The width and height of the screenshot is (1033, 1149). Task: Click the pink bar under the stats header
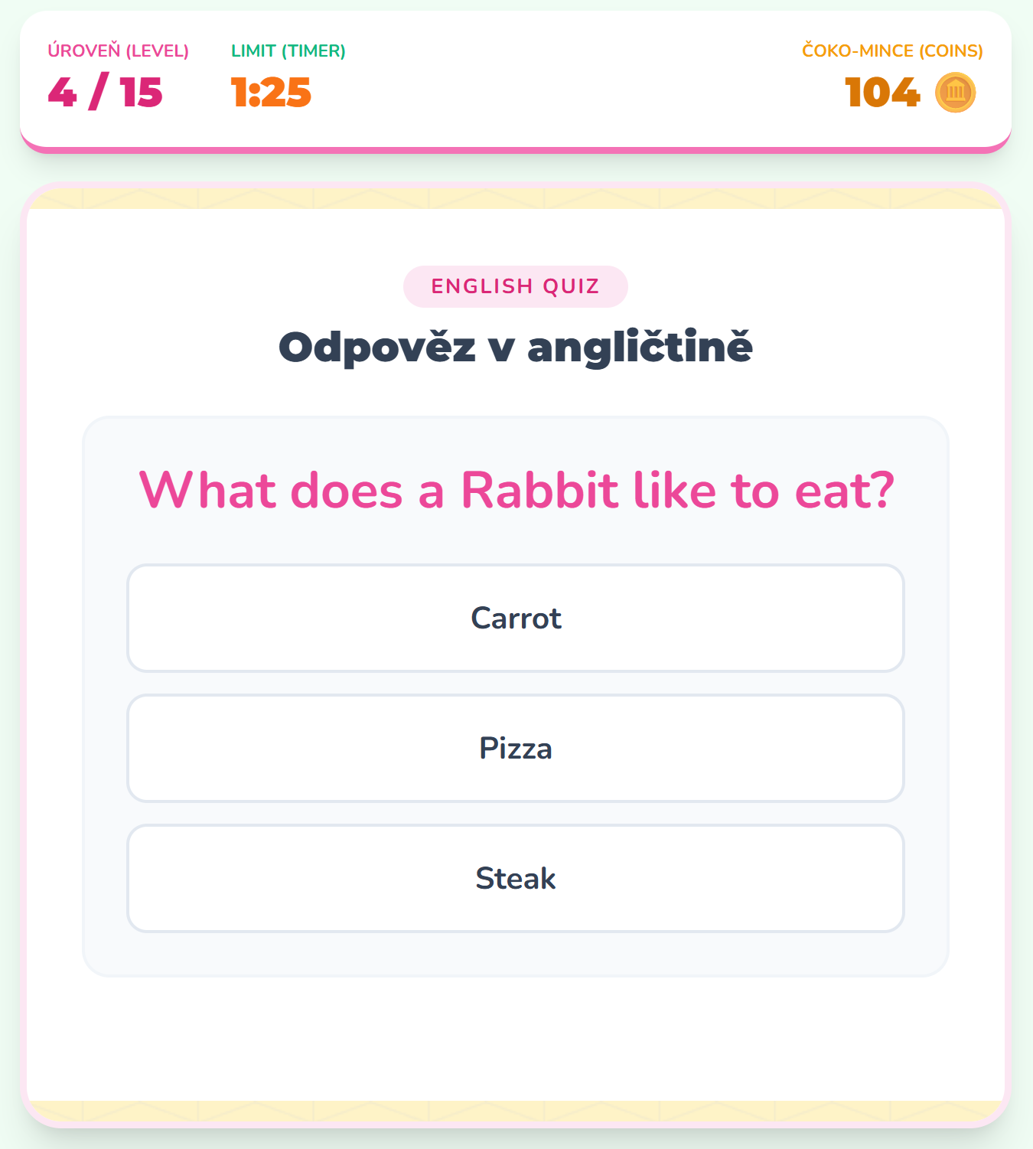(516, 149)
